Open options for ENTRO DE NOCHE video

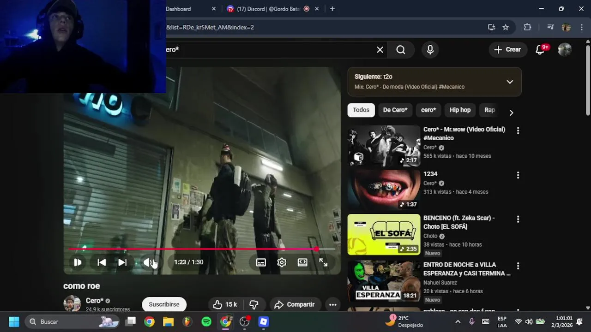tap(518, 266)
